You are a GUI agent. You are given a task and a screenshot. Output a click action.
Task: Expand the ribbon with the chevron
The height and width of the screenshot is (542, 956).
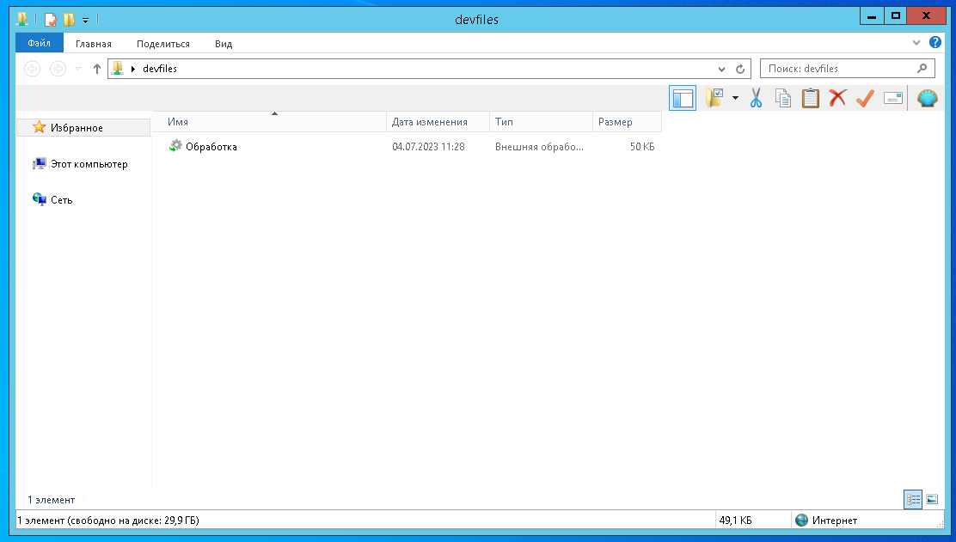point(916,42)
